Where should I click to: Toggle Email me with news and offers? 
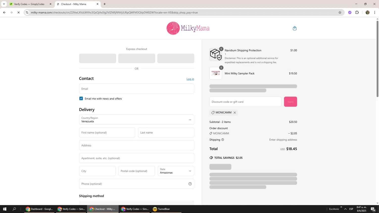click(81, 98)
